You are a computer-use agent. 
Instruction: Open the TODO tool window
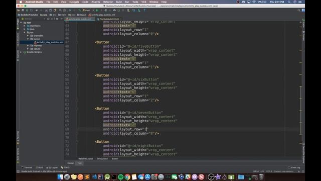(x=65, y=167)
